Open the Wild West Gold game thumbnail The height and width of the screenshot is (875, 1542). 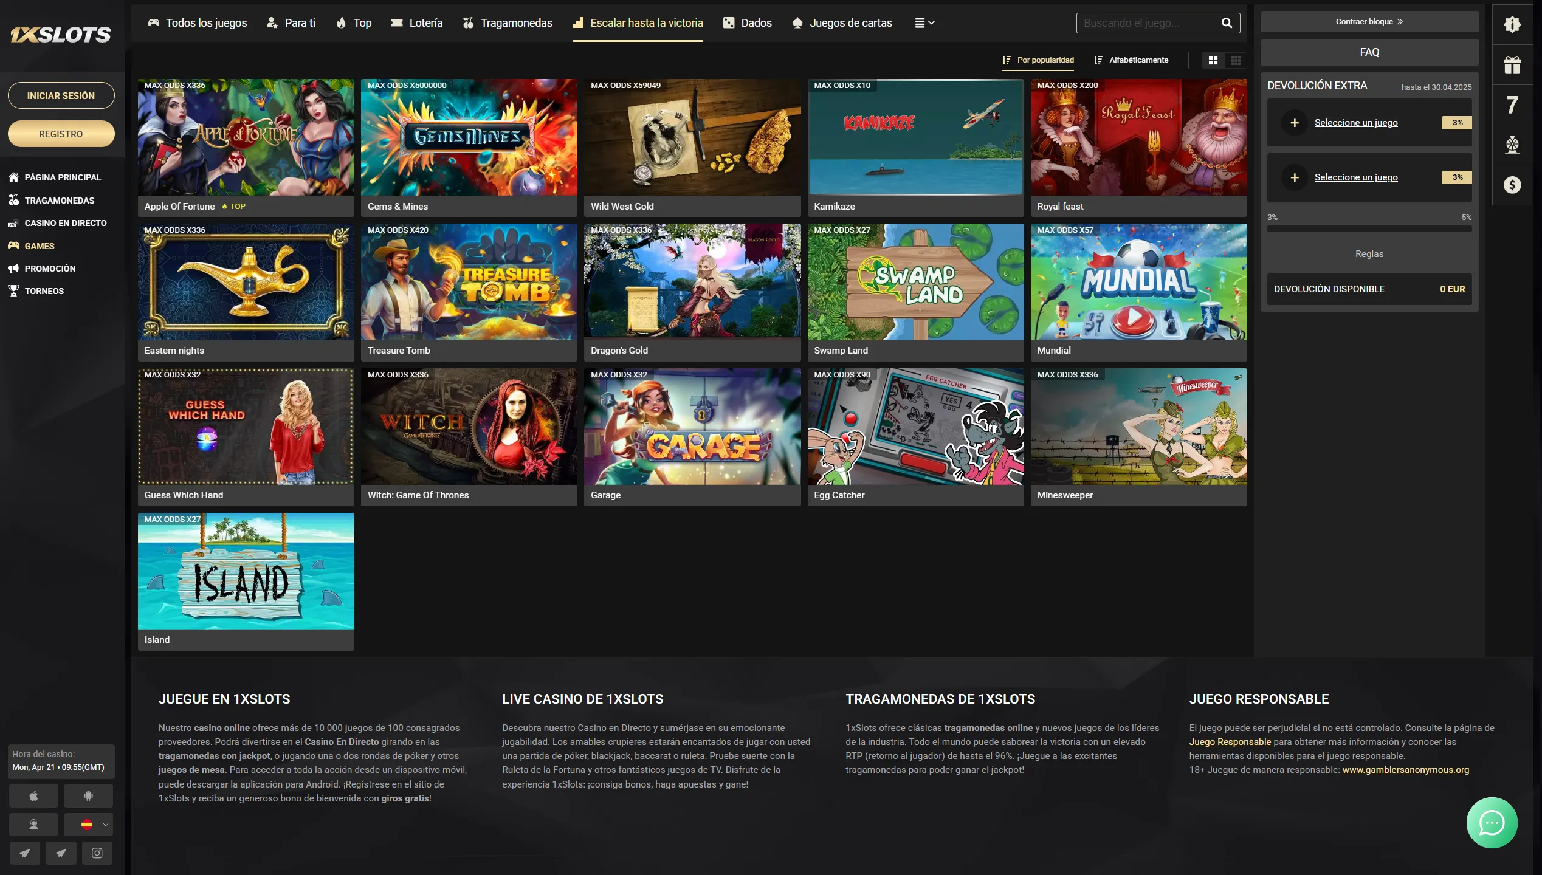(692, 137)
